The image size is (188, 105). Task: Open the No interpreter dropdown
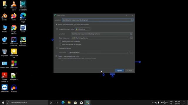pyautogui.click(x=98, y=52)
